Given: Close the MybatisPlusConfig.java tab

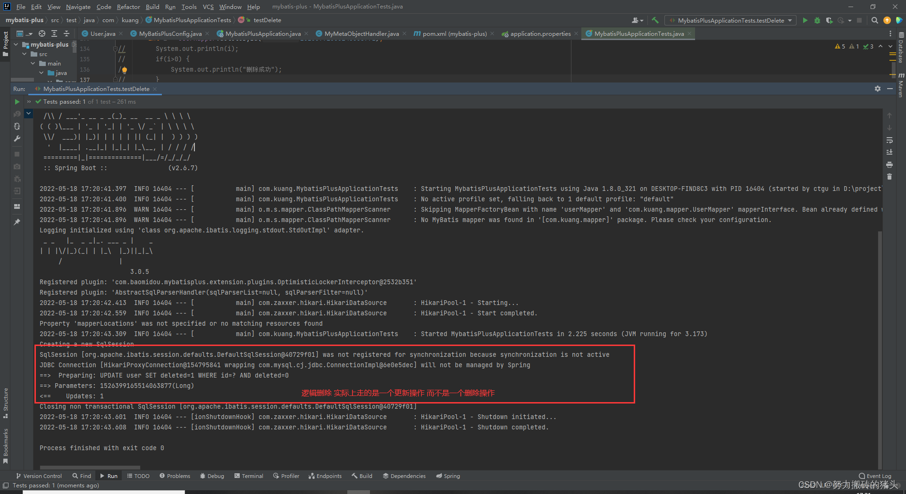Looking at the screenshot, I should tap(207, 34).
